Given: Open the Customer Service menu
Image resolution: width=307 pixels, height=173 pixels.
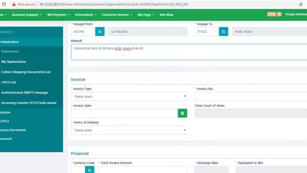Looking at the screenshot, I should (117, 15).
